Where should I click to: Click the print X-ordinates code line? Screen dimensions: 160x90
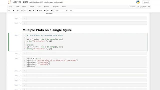click(x=39, y=41)
